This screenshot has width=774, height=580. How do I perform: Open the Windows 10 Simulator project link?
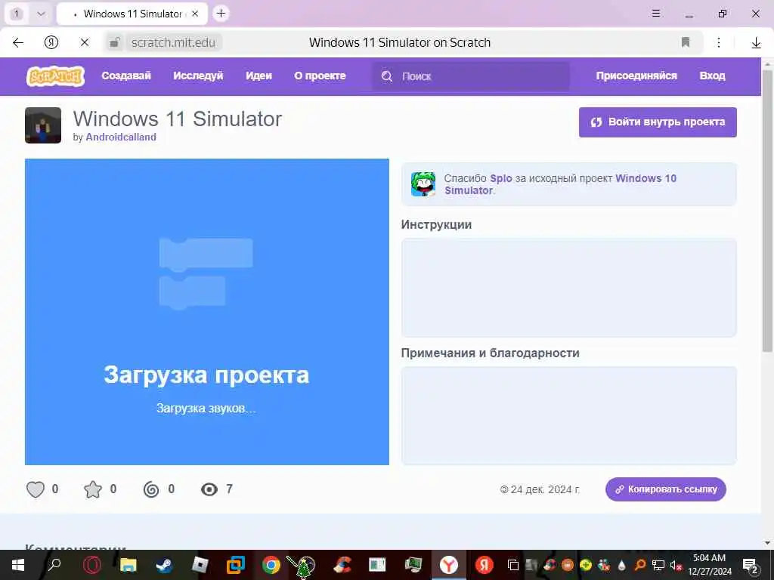[x=646, y=178]
